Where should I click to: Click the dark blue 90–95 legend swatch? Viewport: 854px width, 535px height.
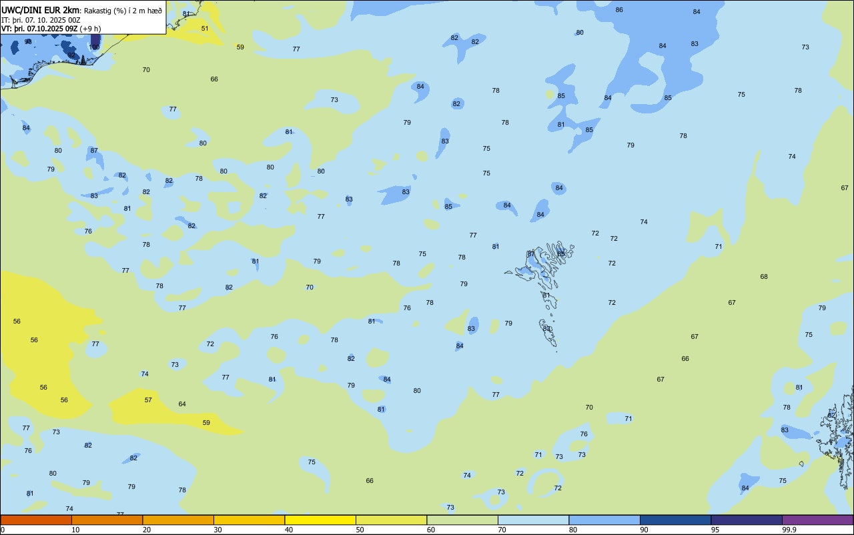(675, 520)
